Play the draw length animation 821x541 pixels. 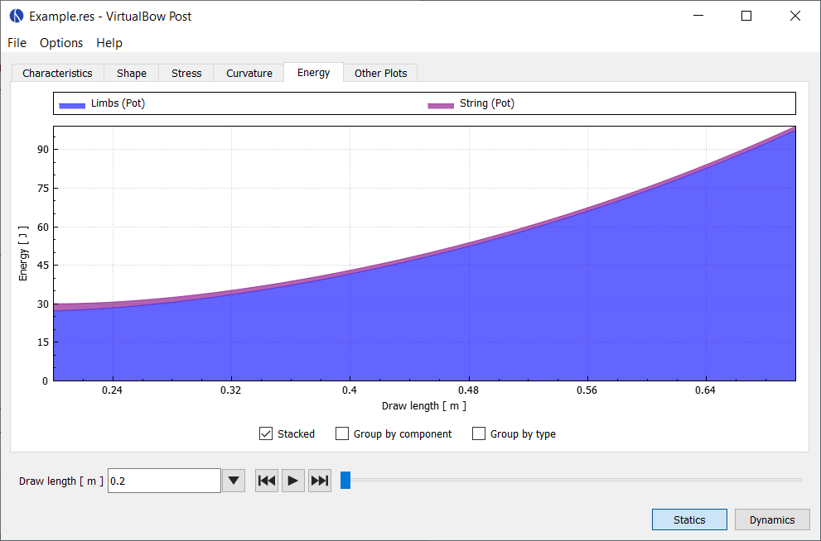pos(293,481)
